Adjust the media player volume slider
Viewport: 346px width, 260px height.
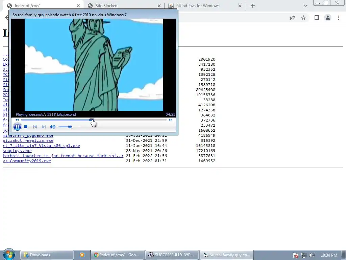pyautogui.click(x=70, y=127)
